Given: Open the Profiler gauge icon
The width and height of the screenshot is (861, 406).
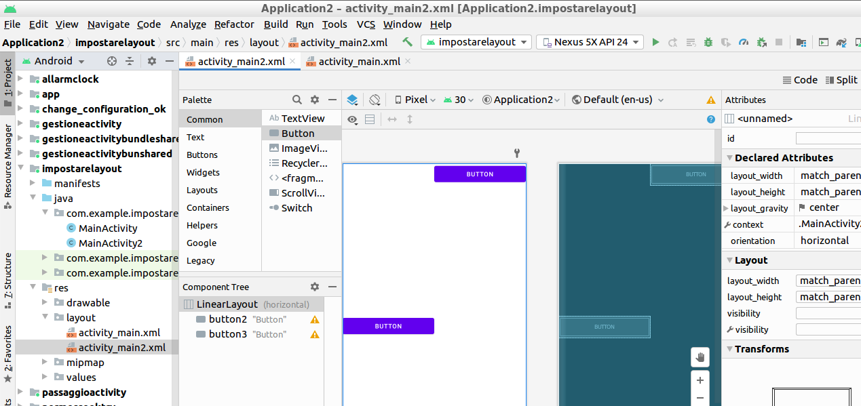Looking at the screenshot, I should (x=744, y=42).
